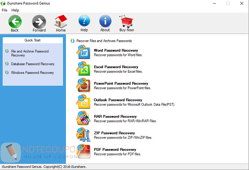Click the PDF Password Recovery title

click(115, 149)
